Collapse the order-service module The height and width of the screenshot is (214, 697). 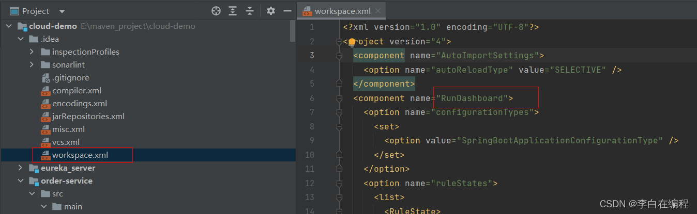(x=20, y=180)
